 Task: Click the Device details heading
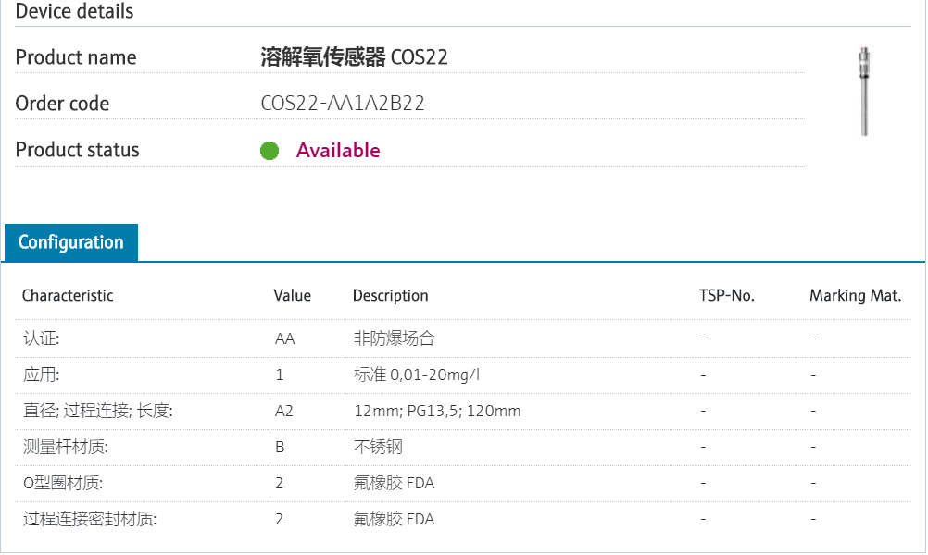pos(75,12)
